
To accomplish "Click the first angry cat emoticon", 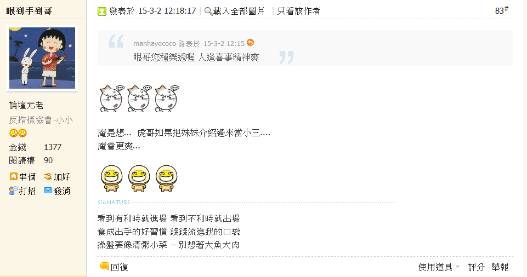I will coord(111,99).
